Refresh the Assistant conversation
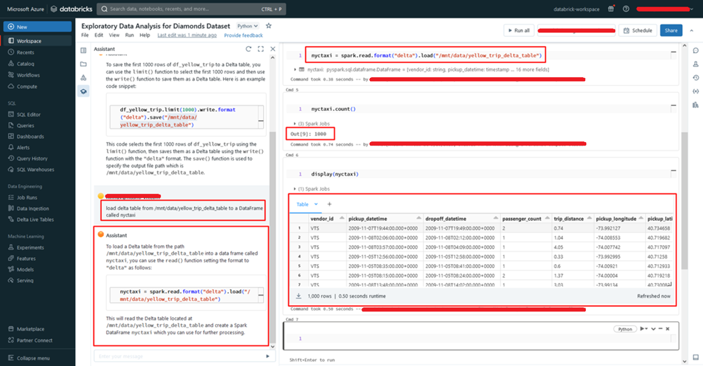 pos(248,50)
